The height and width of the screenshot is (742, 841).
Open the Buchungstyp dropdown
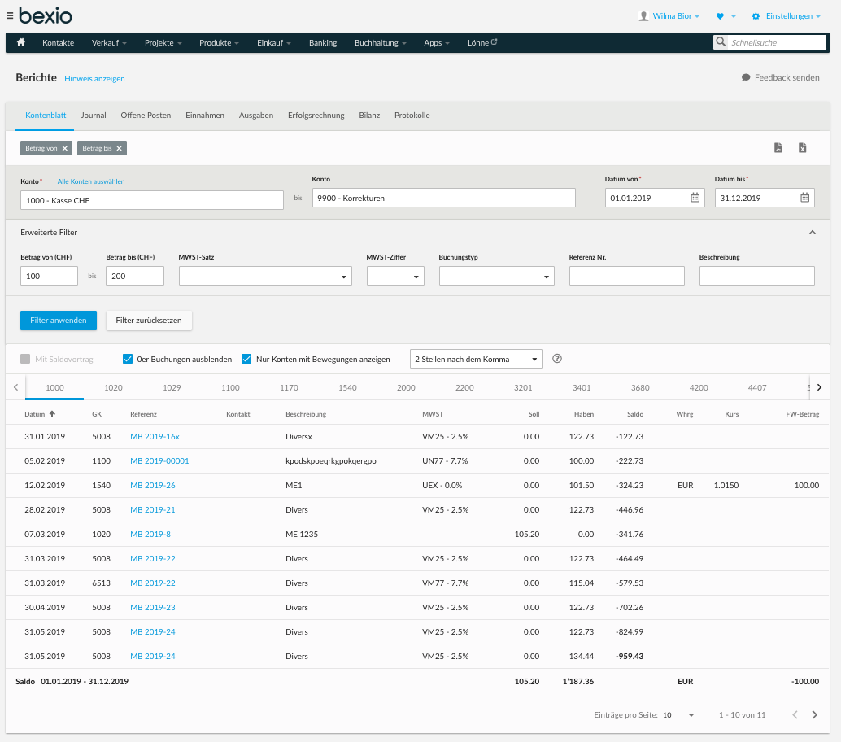497,276
